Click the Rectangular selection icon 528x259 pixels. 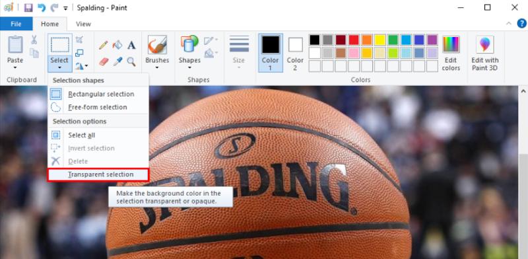(56, 94)
